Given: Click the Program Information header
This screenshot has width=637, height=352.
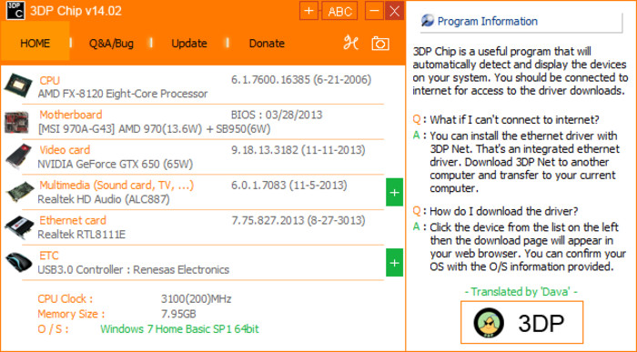Looking at the screenshot, I should [x=487, y=21].
